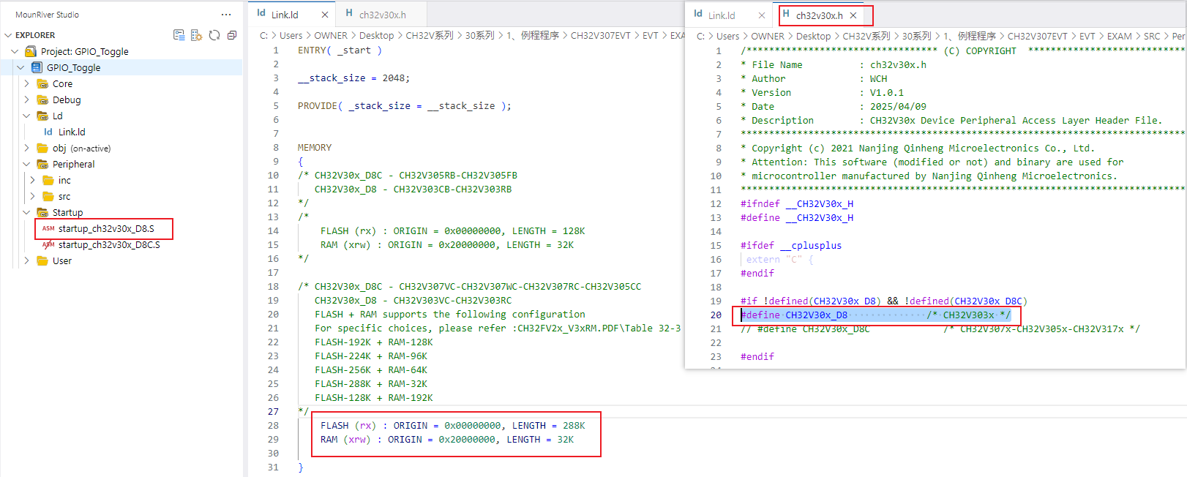Collapse the Ld folder chevron
This screenshot has height=477, width=1187.
pos(26,116)
